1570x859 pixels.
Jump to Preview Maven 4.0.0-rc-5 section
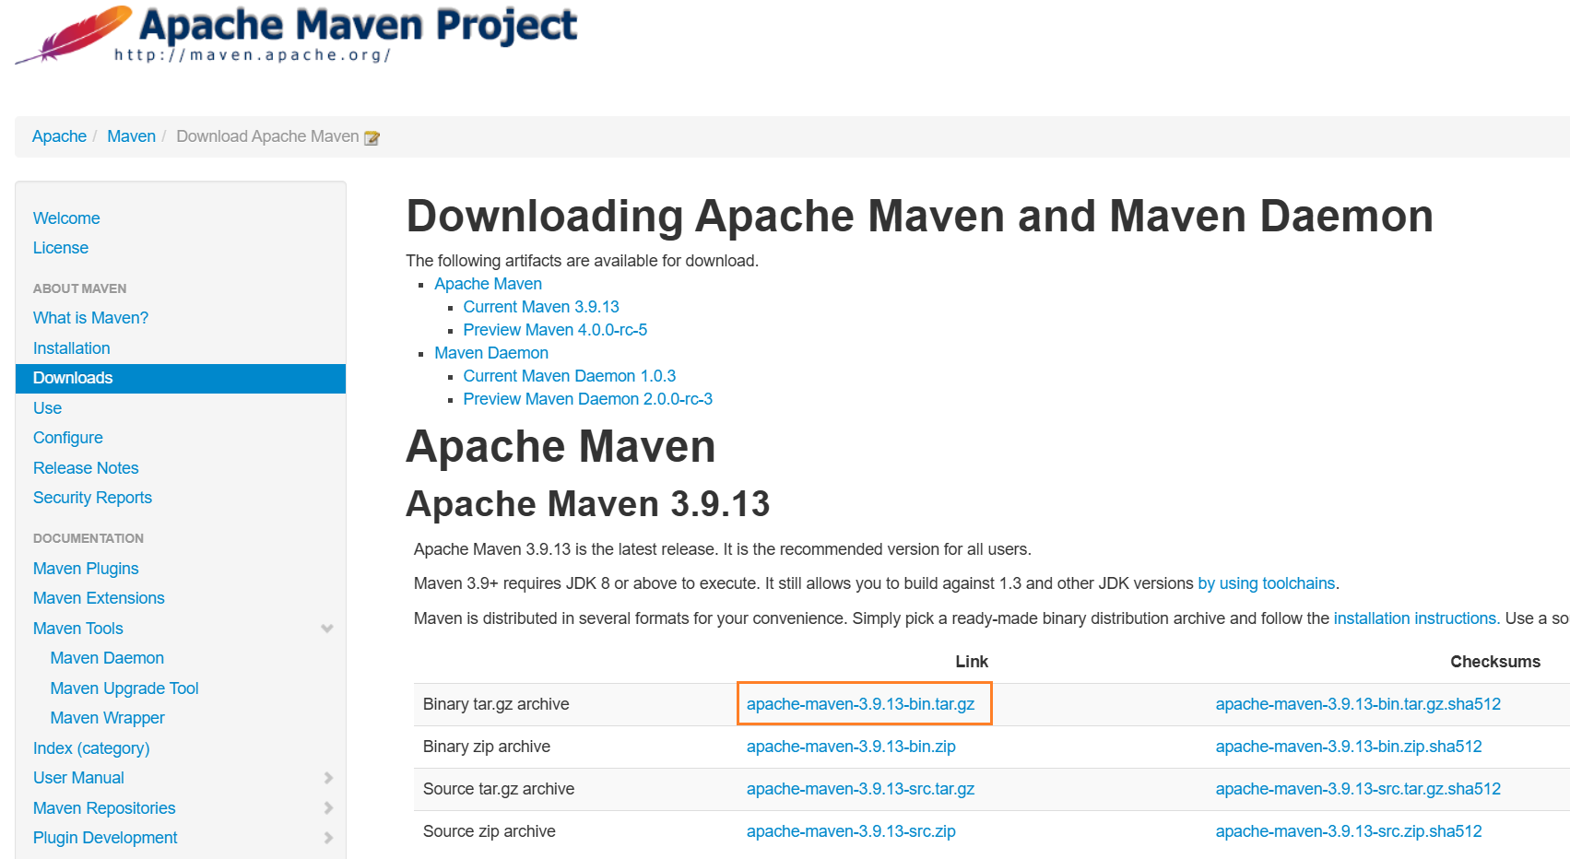[555, 330]
